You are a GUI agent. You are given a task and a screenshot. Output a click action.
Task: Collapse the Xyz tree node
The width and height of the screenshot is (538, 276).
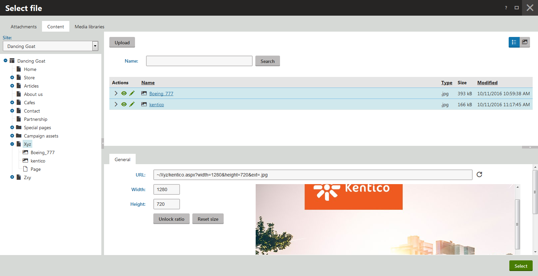[12, 144]
